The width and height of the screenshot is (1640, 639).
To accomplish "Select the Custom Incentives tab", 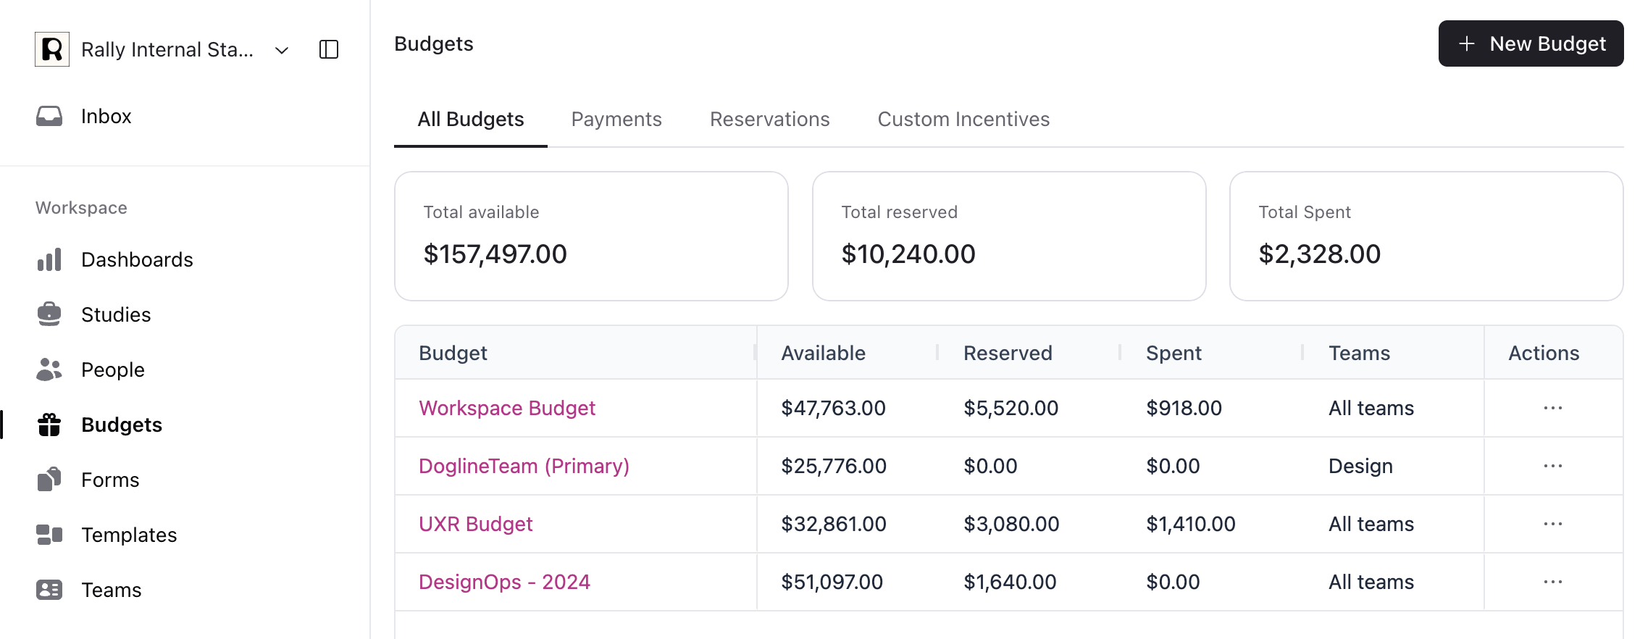I will coord(963,119).
